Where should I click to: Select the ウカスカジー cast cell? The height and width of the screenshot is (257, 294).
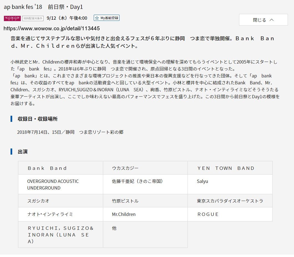click(x=145, y=168)
